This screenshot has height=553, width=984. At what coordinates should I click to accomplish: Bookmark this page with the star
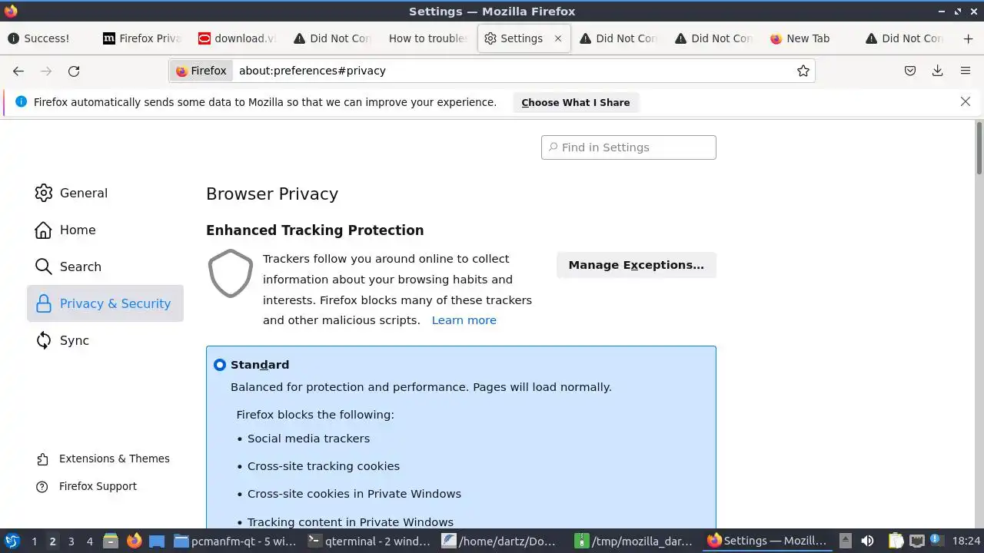(803, 71)
